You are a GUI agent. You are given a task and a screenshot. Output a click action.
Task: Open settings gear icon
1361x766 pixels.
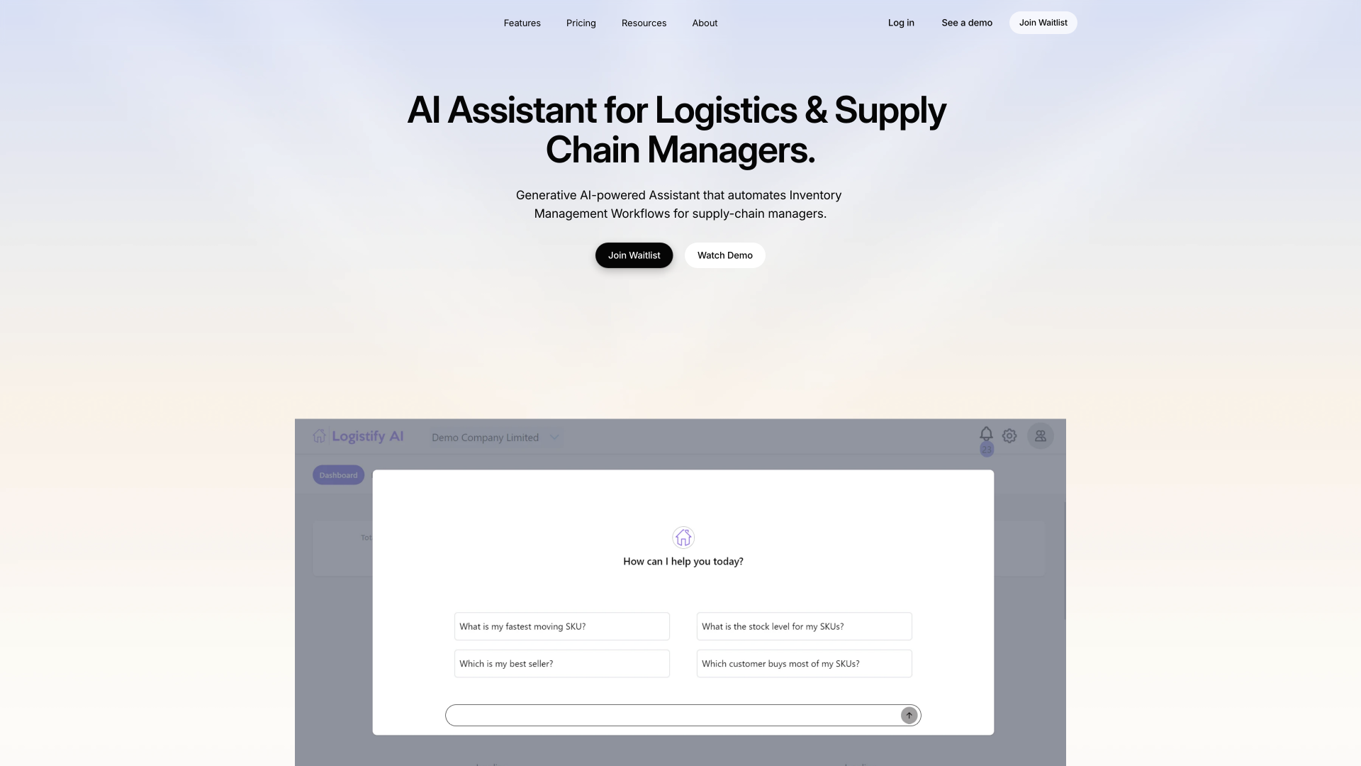1009,436
